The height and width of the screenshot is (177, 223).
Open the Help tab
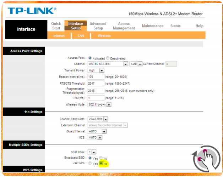[x=200, y=26]
